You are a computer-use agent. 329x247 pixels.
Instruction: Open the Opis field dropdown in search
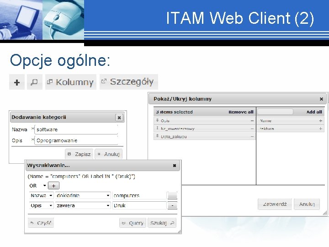[x=41, y=205]
